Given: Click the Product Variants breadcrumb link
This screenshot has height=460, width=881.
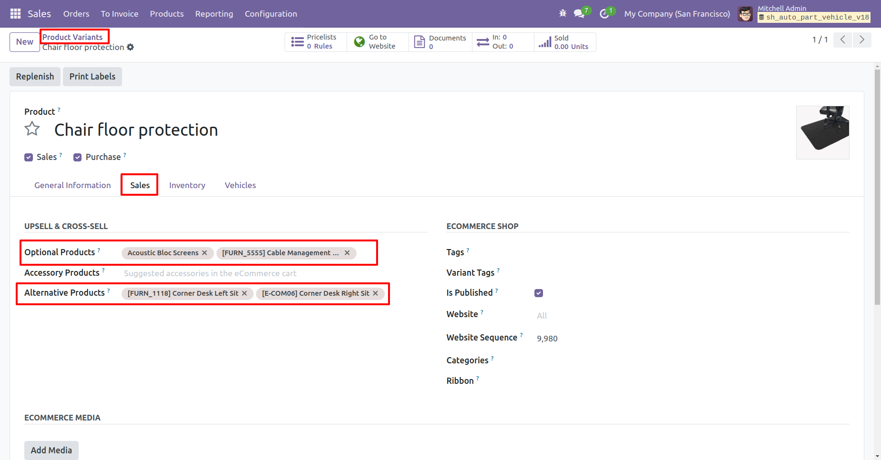Looking at the screenshot, I should tap(72, 37).
